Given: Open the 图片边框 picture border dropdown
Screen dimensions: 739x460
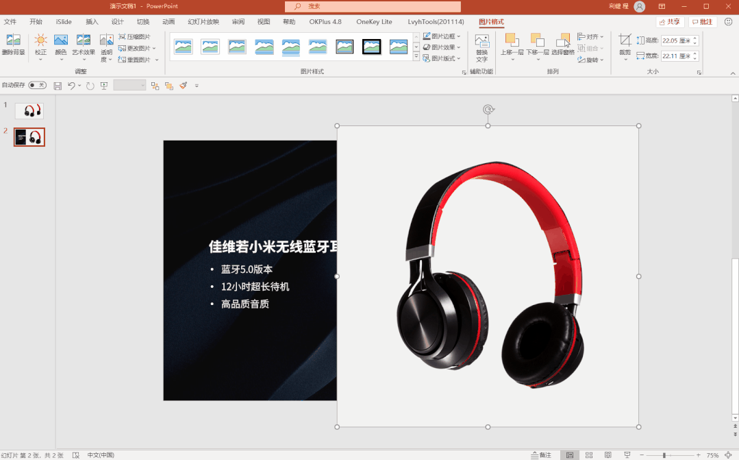Looking at the screenshot, I should pyautogui.click(x=442, y=36).
